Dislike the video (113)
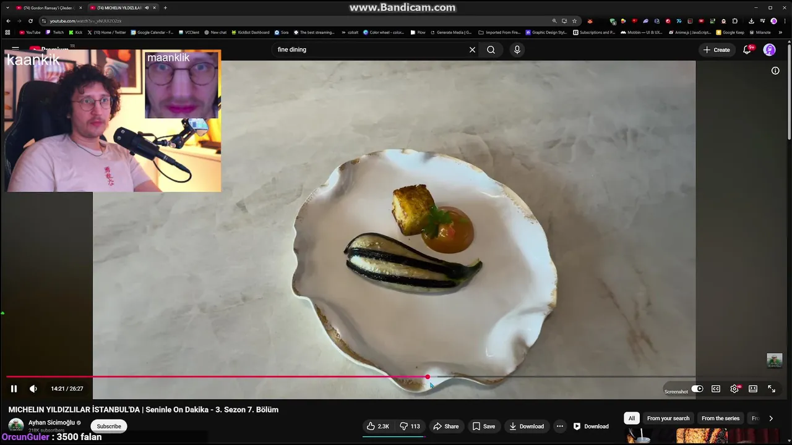Viewport: 792px width, 445px height. (410, 426)
